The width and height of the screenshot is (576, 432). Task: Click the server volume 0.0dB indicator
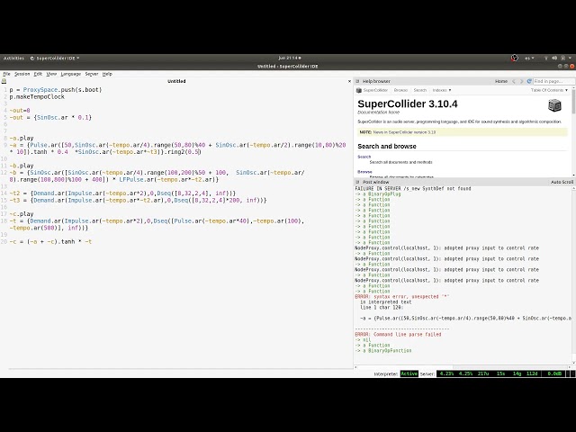(554, 373)
